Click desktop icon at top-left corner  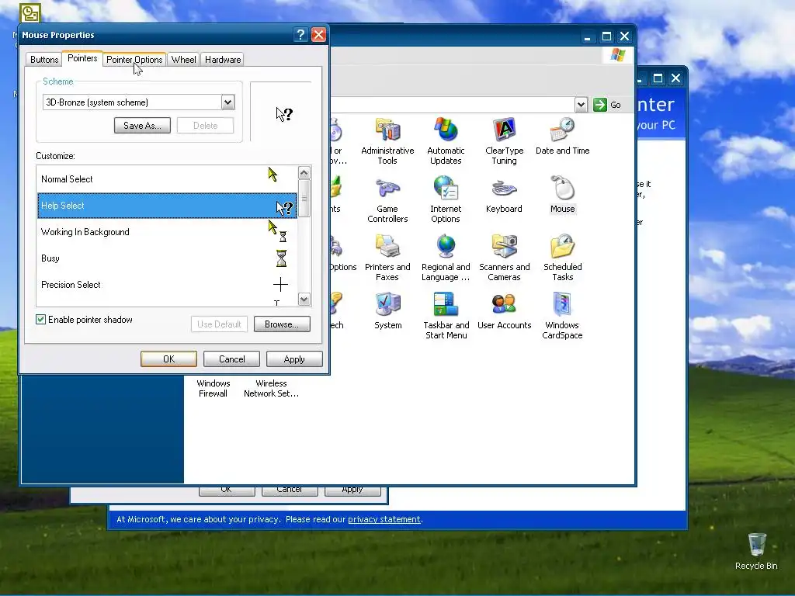click(30, 13)
